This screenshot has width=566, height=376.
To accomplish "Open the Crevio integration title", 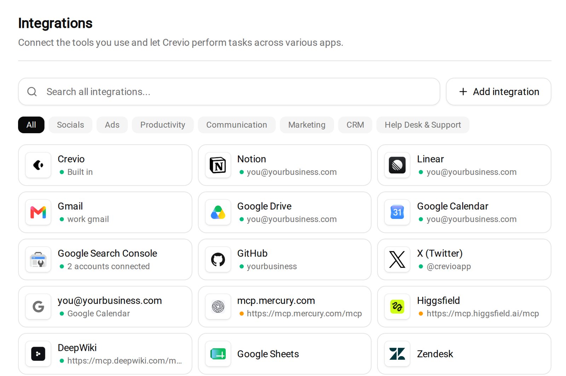I will 71,159.
